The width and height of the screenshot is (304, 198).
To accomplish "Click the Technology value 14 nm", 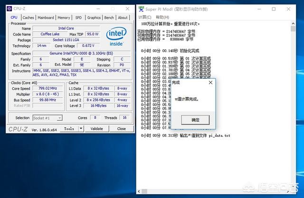I will click(41, 45).
